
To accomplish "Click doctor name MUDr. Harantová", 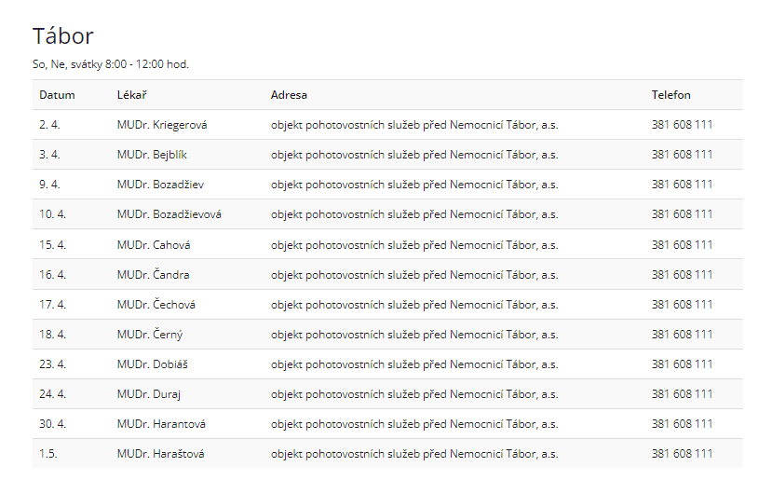I will [x=161, y=424].
